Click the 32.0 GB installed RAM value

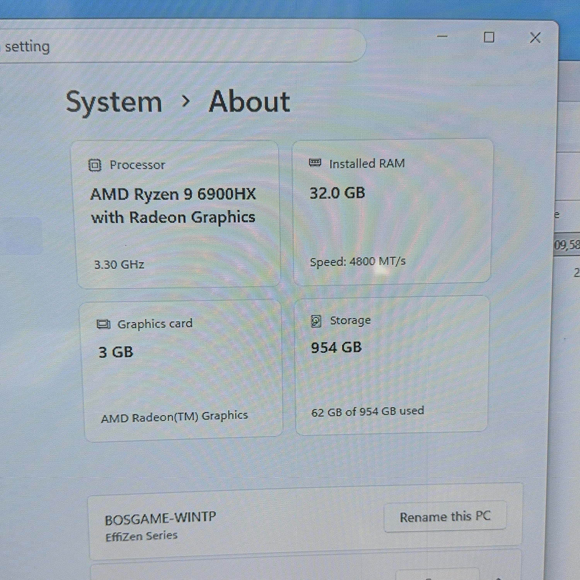pyautogui.click(x=337, y=193)
